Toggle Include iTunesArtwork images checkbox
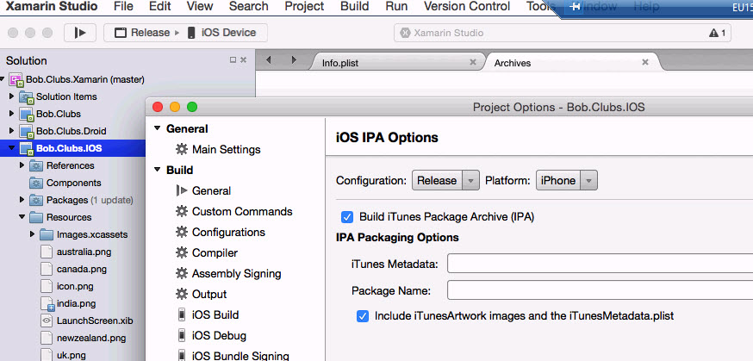 363,316
